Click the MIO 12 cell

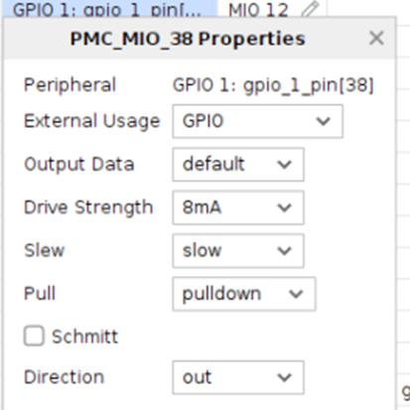272,8
